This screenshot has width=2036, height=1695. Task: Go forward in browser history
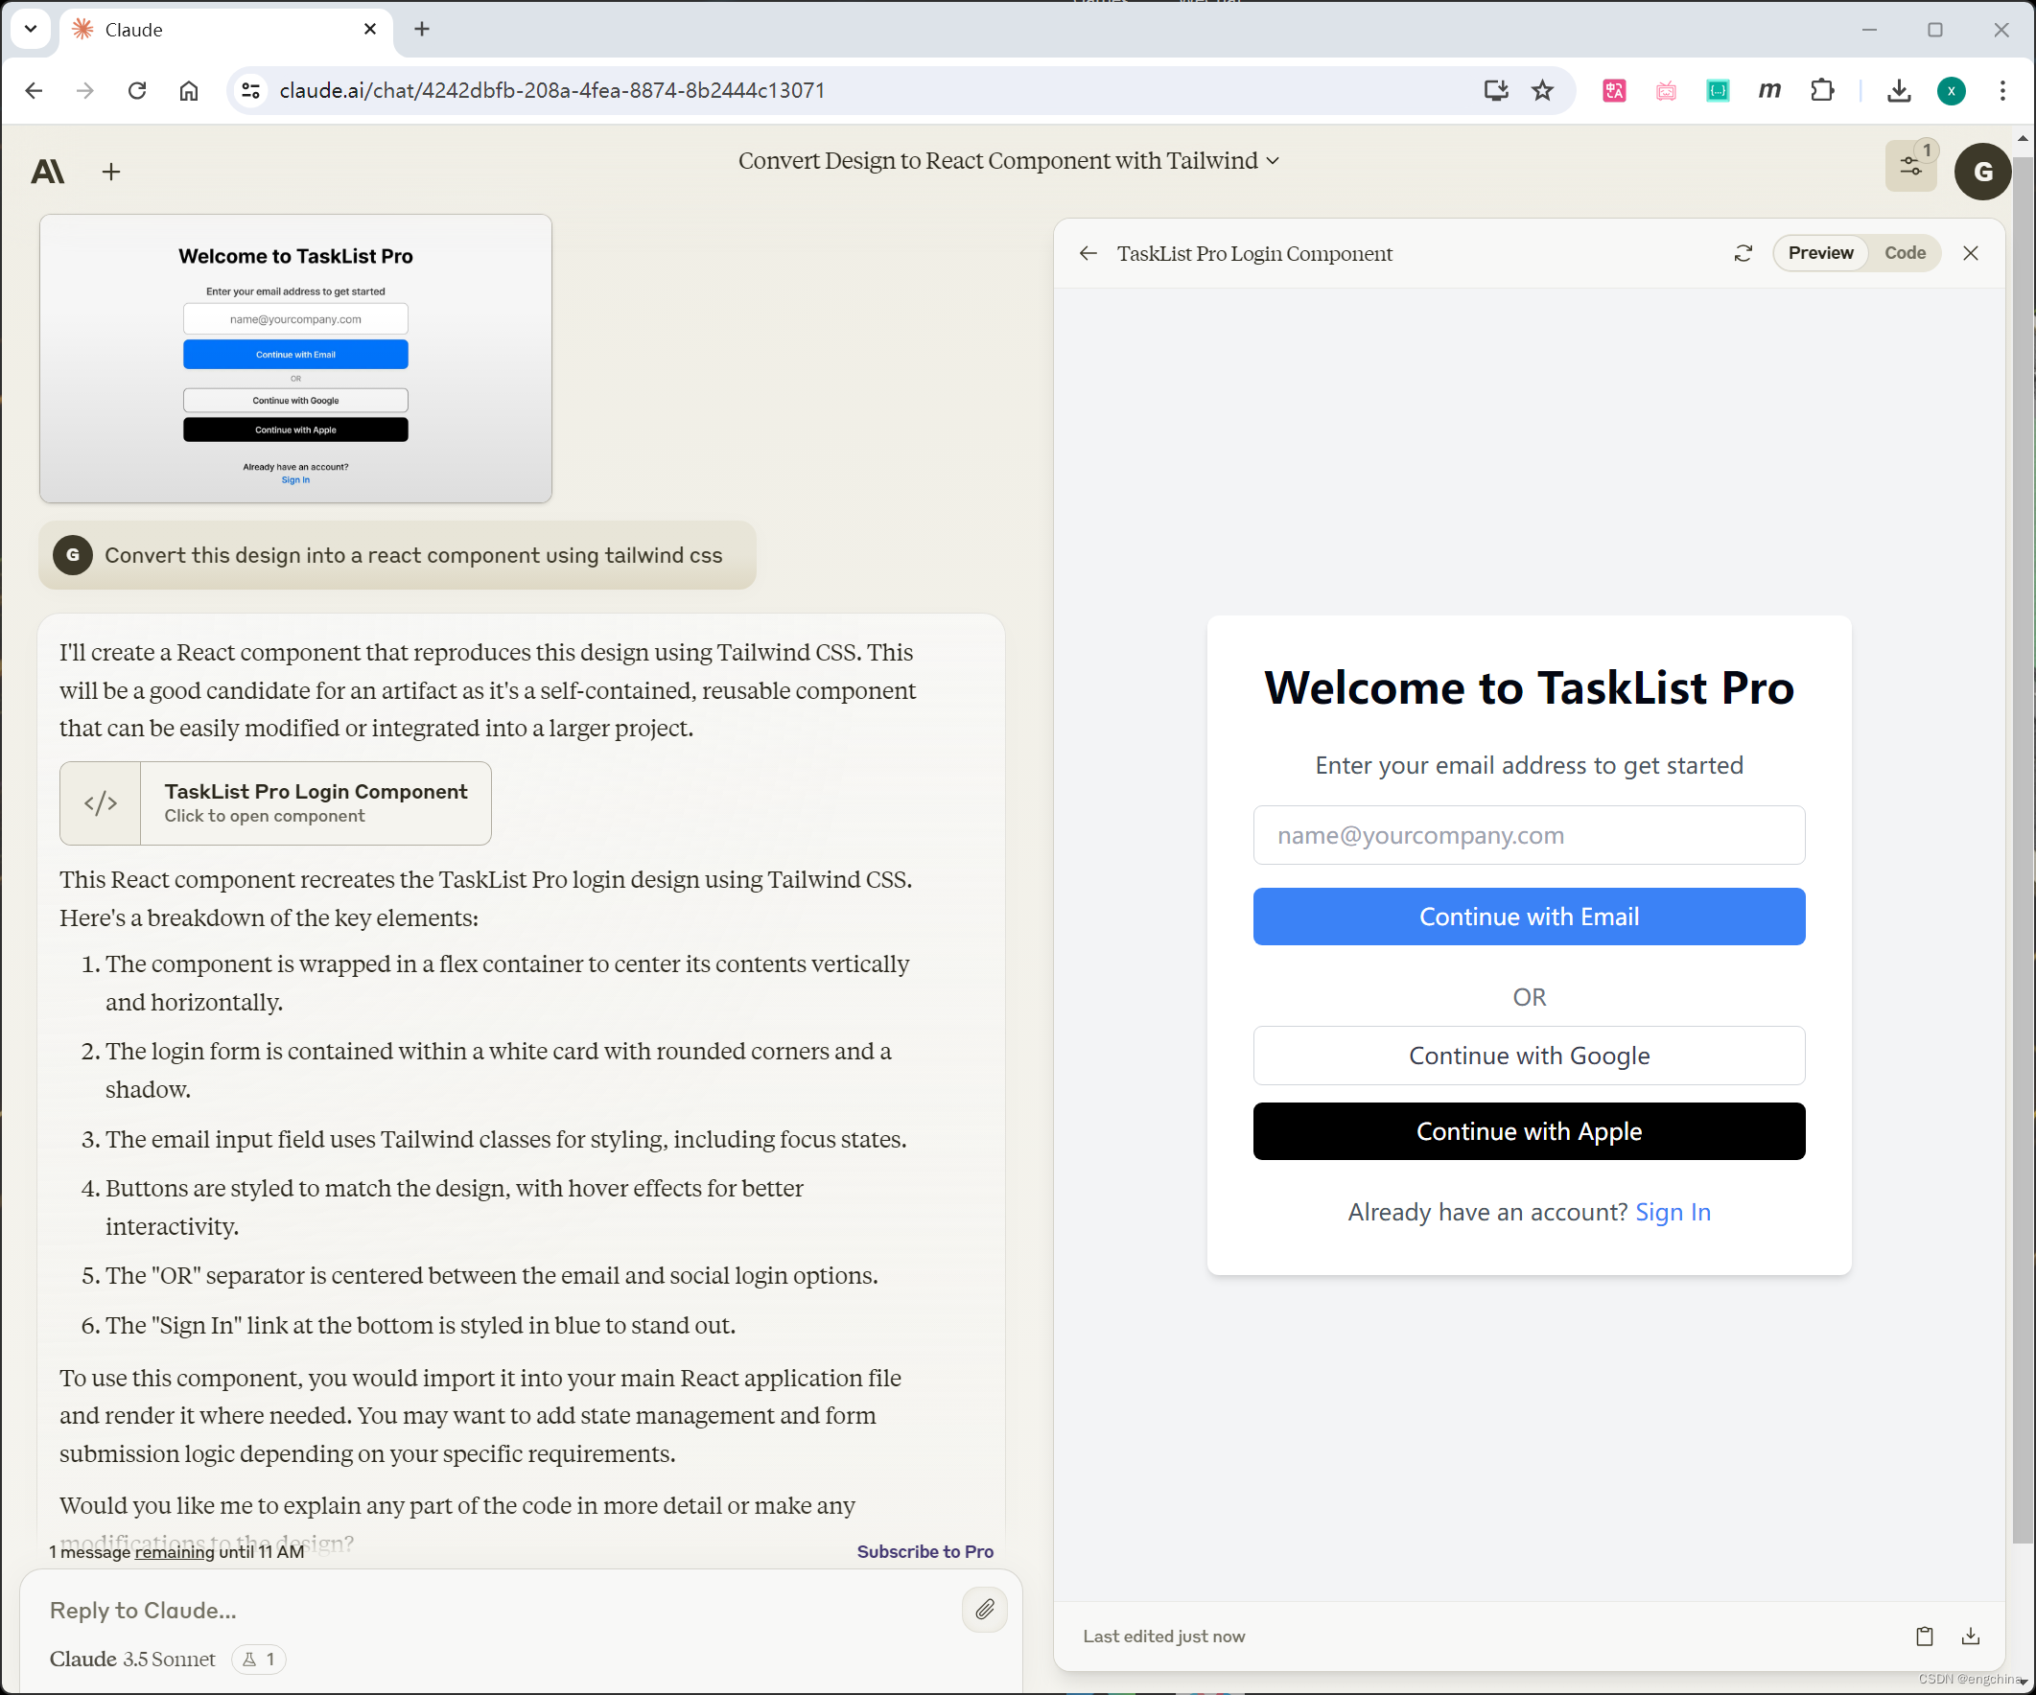(x=85, y=90)
